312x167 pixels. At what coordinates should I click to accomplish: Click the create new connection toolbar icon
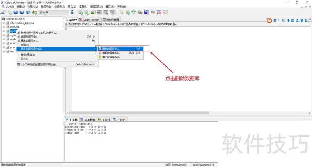point(3,12)
